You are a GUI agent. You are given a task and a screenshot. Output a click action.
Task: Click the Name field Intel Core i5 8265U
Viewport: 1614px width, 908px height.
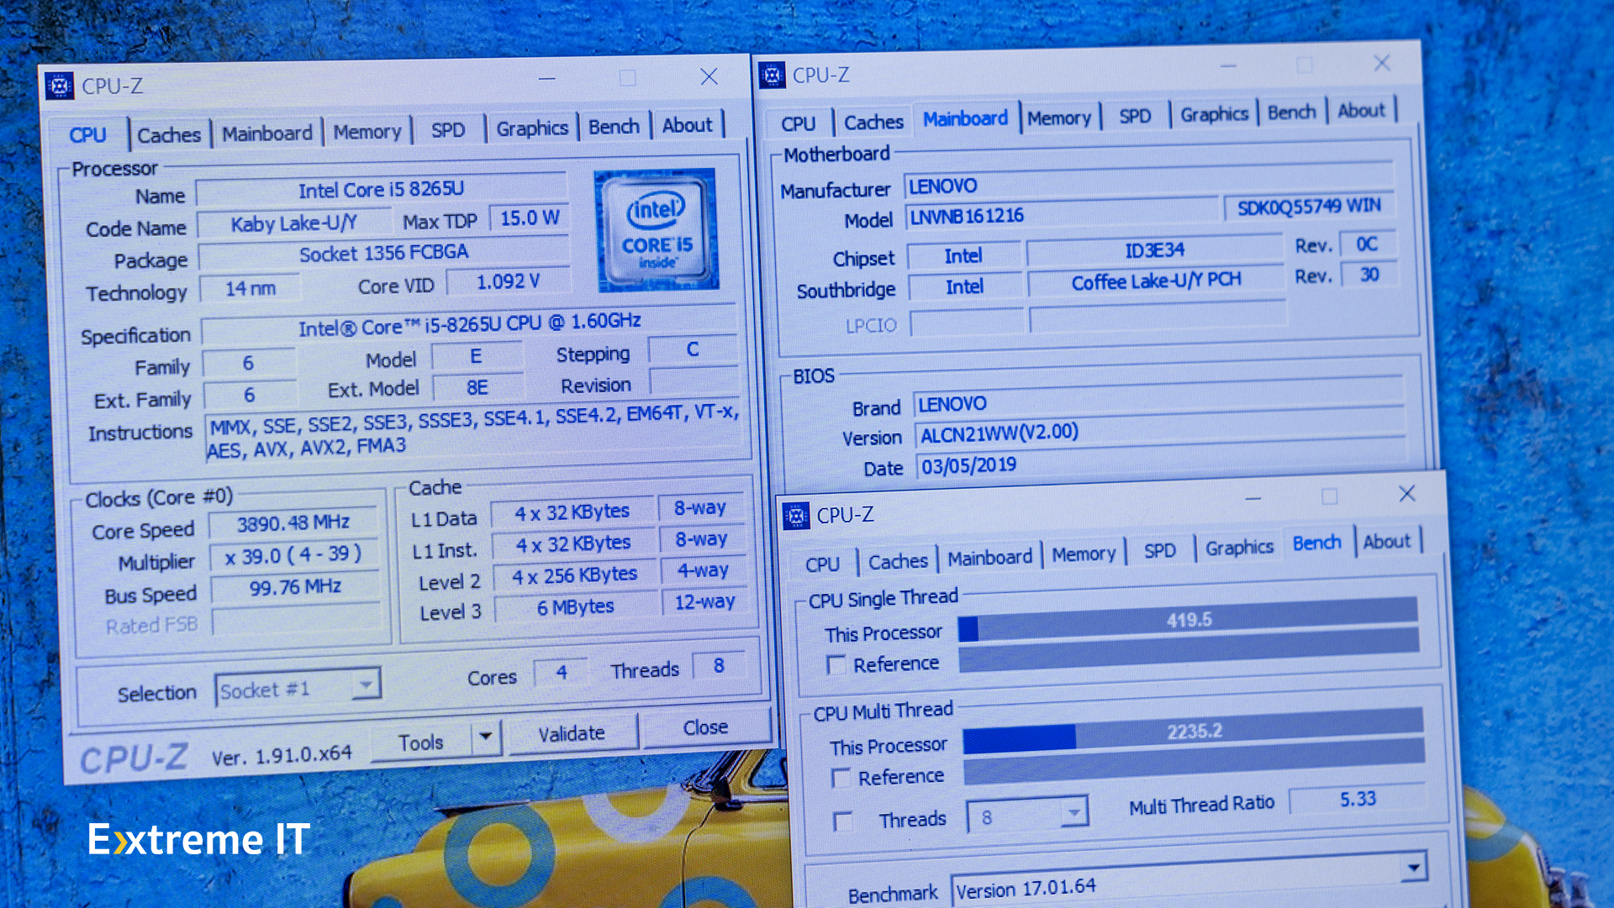coord(381,190)
